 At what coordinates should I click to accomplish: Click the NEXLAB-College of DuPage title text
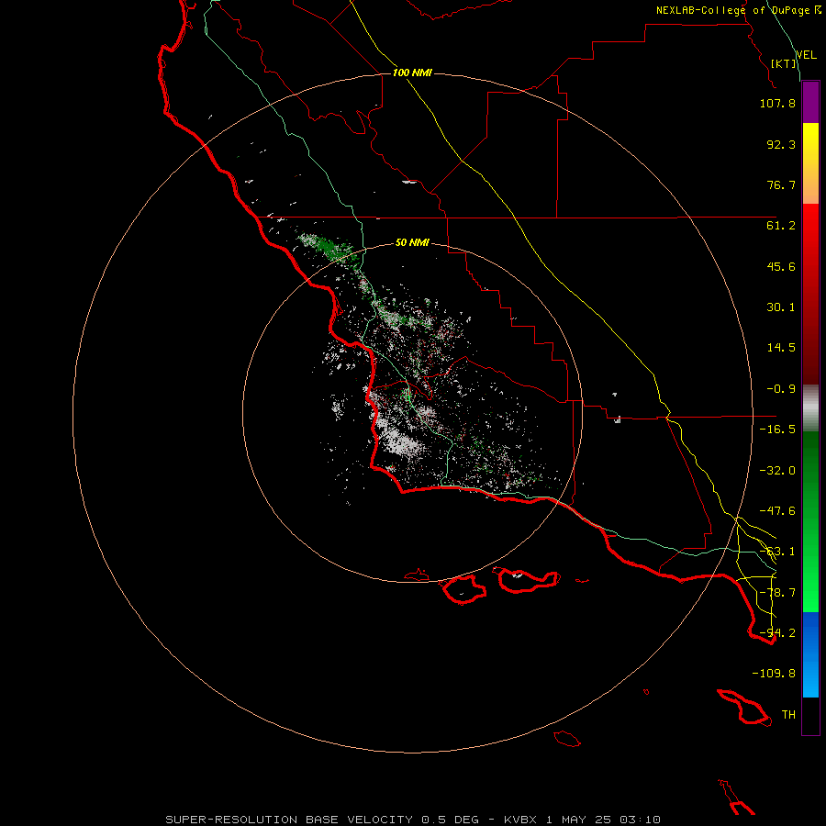click(732, 10)
